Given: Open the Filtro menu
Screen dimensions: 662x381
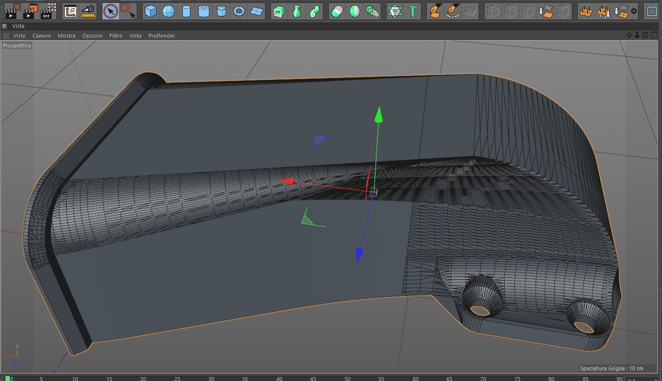Looking at the screenshot, I should point(116,36).
